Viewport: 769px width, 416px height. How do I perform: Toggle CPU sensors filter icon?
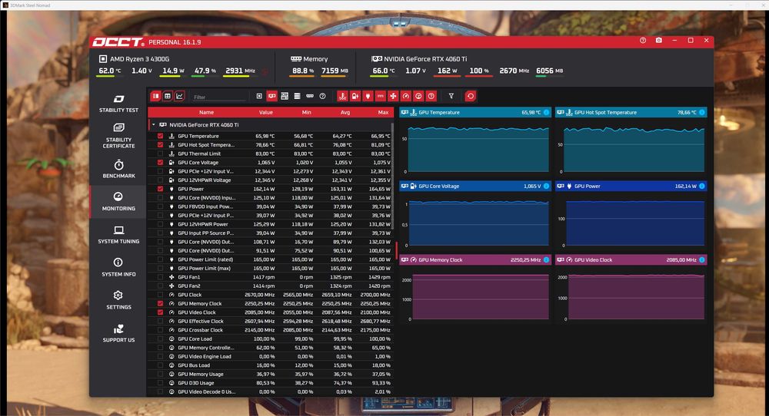pyautogui.click(x=259, y=96)
